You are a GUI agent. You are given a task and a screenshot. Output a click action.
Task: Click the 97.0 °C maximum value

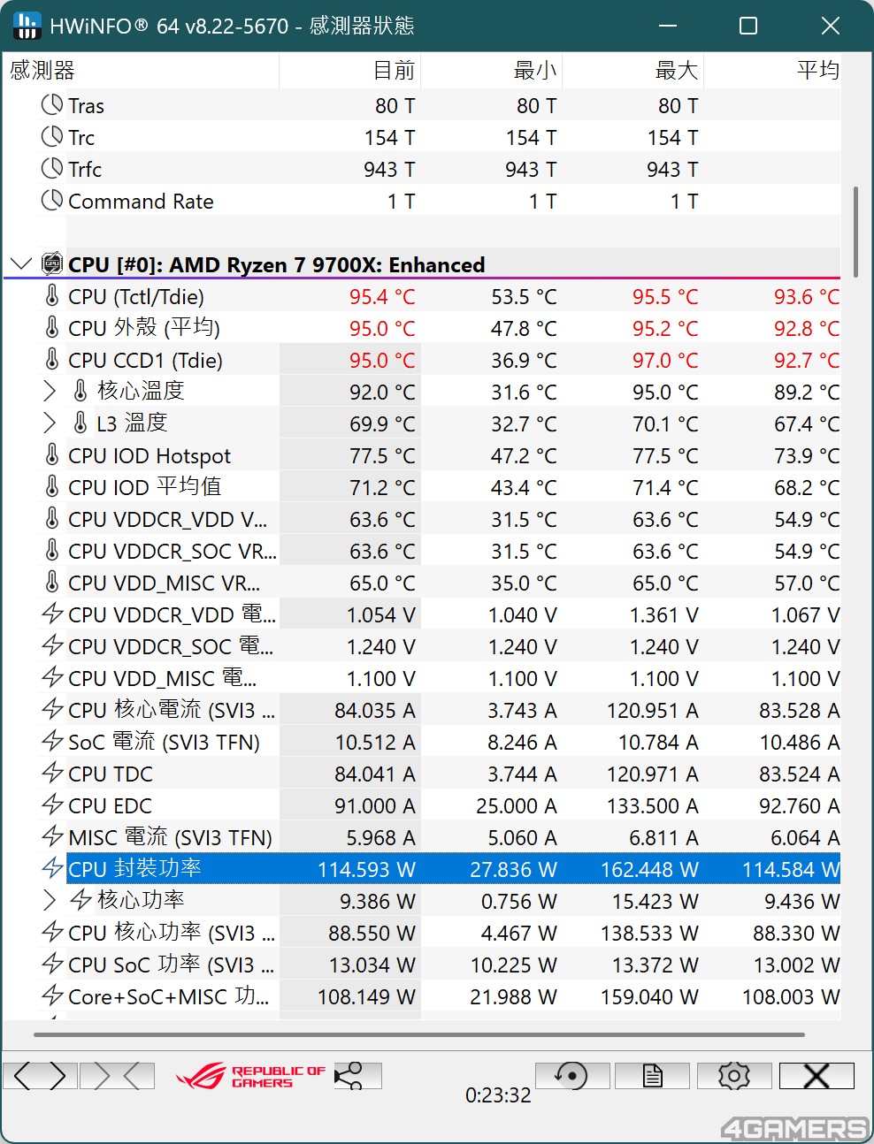pyautogui.click(x=665, y=361)
